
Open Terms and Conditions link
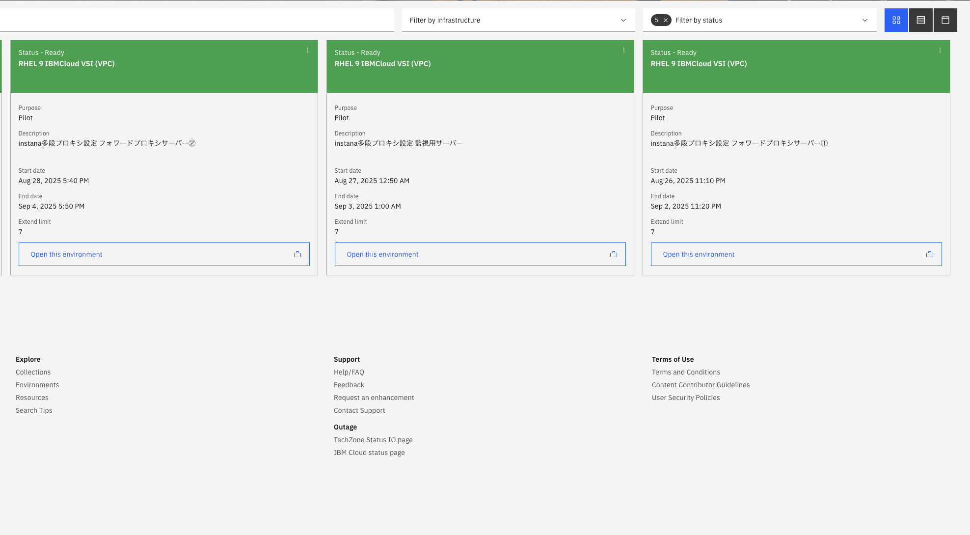[686, 372]
